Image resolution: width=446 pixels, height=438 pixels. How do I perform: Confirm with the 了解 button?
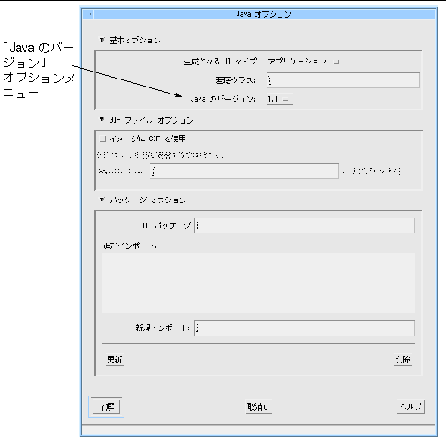pyautogui.click(x=106, y=407)
